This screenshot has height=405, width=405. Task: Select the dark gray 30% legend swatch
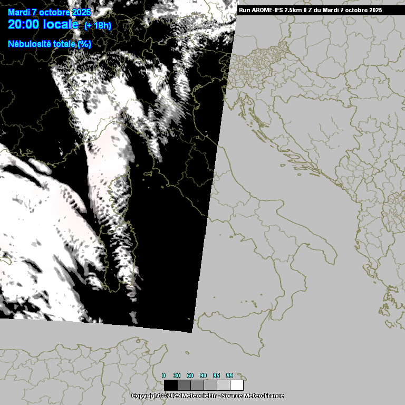pos(184,385)
